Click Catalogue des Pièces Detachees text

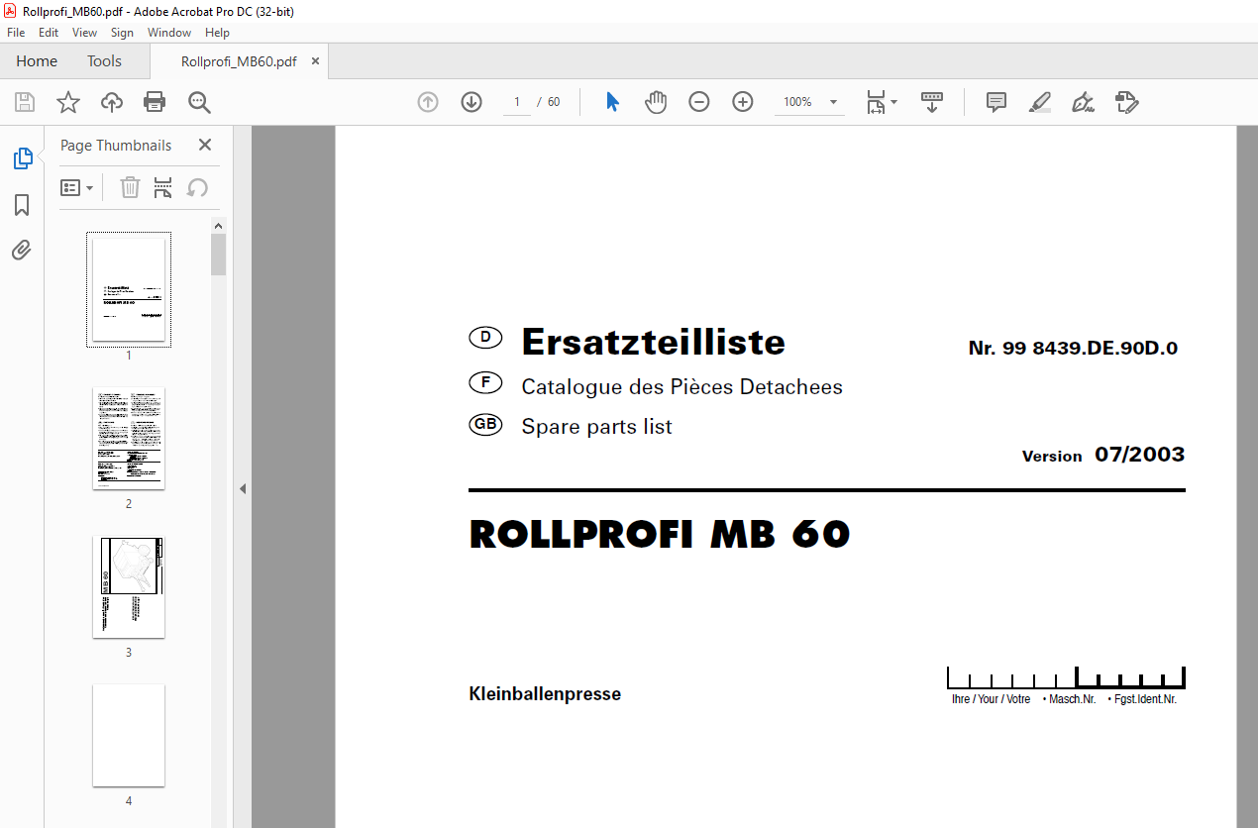pyautogui.click(x=681, y=387)
